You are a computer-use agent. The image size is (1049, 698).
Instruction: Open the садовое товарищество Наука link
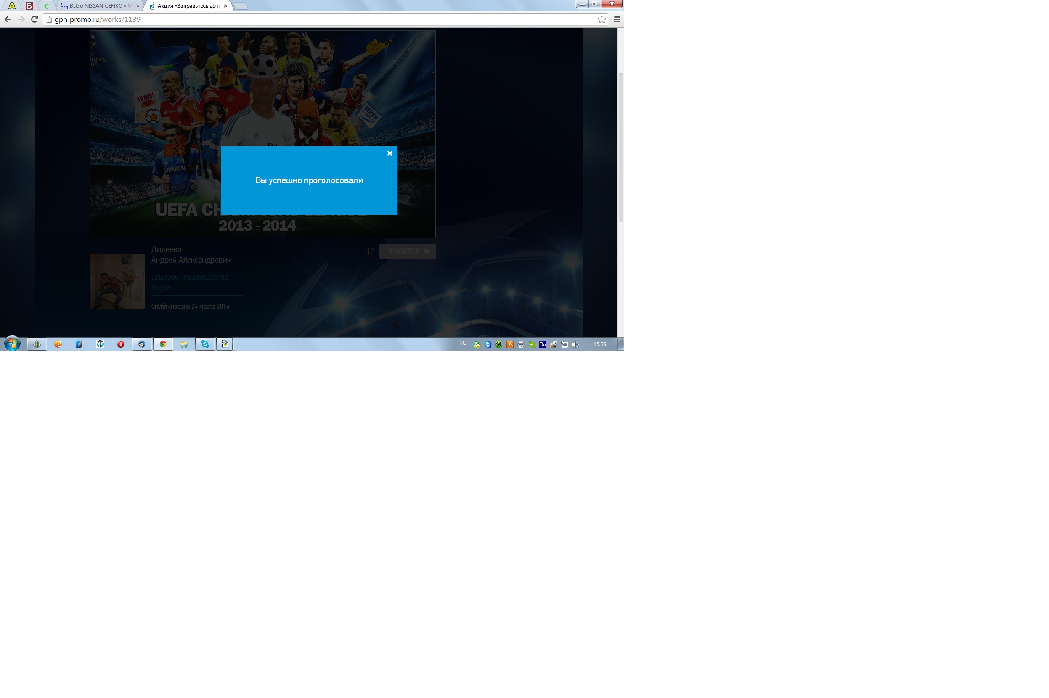click(x=190, y=282)
